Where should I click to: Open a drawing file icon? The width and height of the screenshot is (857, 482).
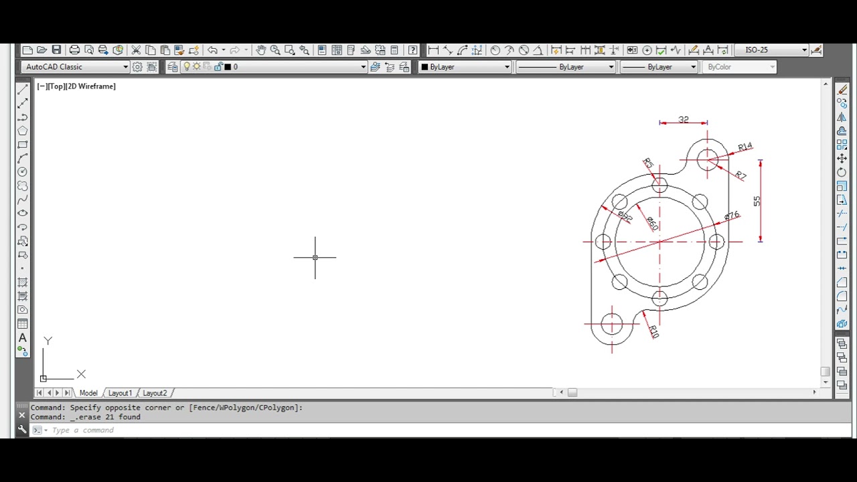coord(42,50)
